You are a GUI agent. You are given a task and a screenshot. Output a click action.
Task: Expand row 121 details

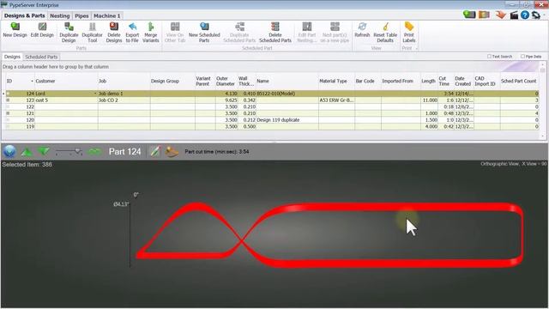pyautogui.click(x=8, y=113)
